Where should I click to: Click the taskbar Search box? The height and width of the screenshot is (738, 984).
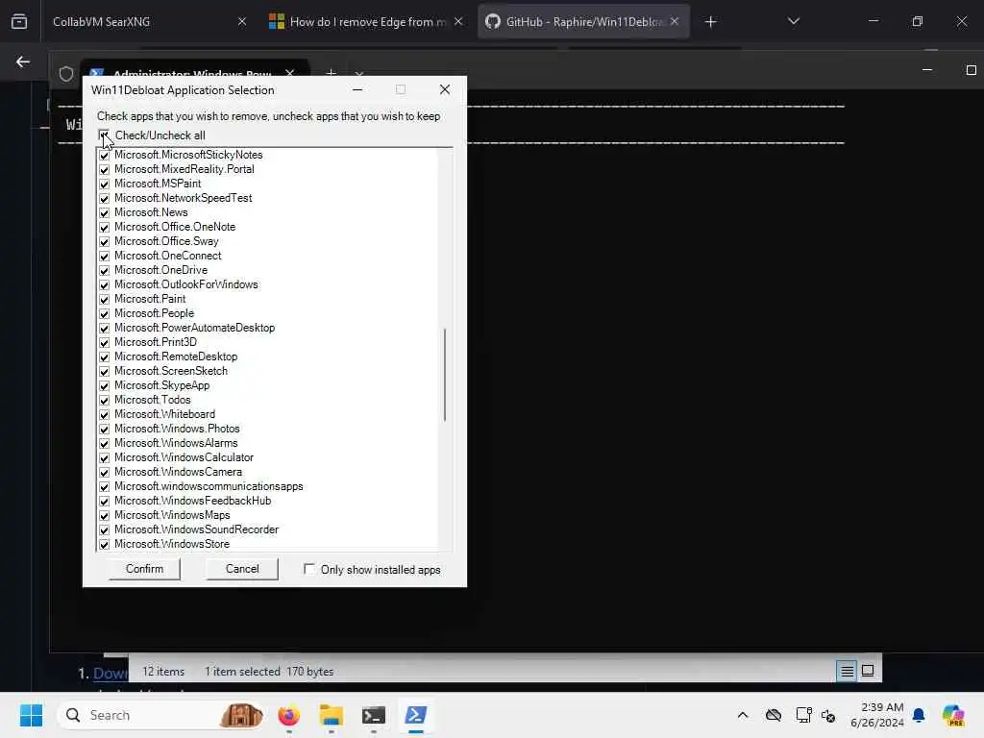pyautogui.click(x=161, y=715)
